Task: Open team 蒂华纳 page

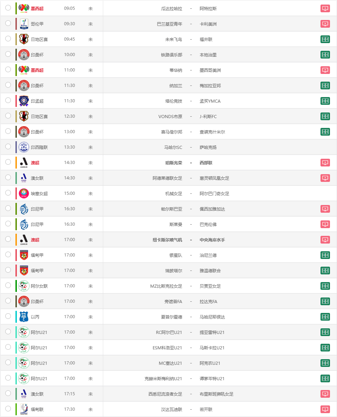Action: (176, 70)
